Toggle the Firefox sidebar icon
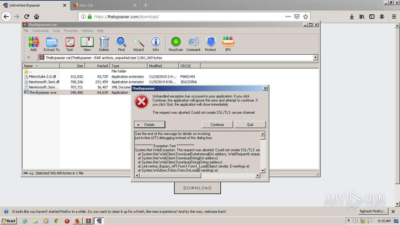The height and width of the screenshot is (225, 400). pyautogui.click(x=372, y=17)
